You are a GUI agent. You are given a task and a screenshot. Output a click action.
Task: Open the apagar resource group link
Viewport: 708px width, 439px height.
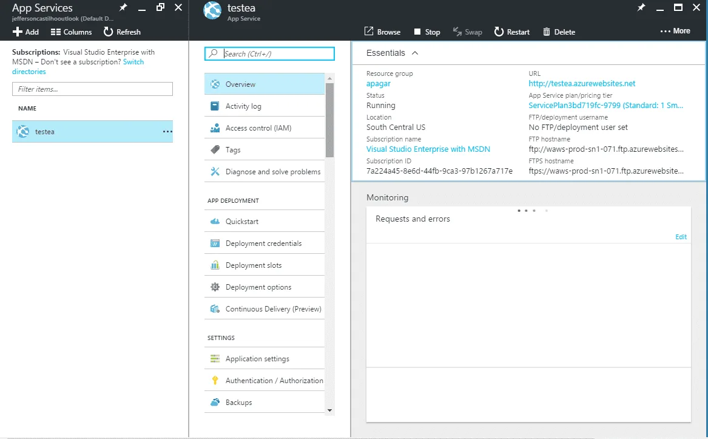tap(379, 84)
